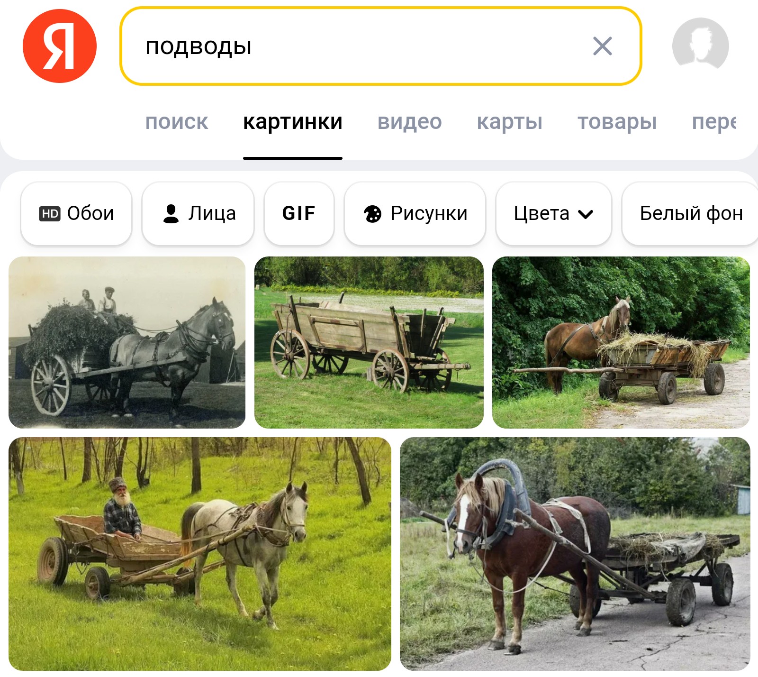Clear the search field with the X
This screenshot has height=677, width=758.
coord(602,46)
